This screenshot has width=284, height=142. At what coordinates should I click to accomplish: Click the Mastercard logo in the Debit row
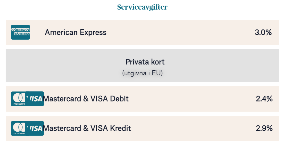pyautogui.click(x=18, y=99)
